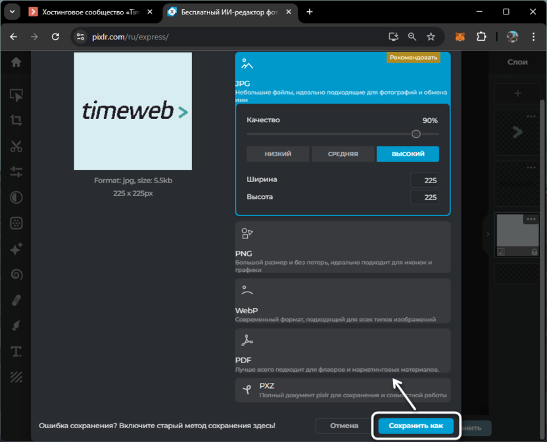
Task: Click the MetaMask fox extension icon
Action: 460,37
